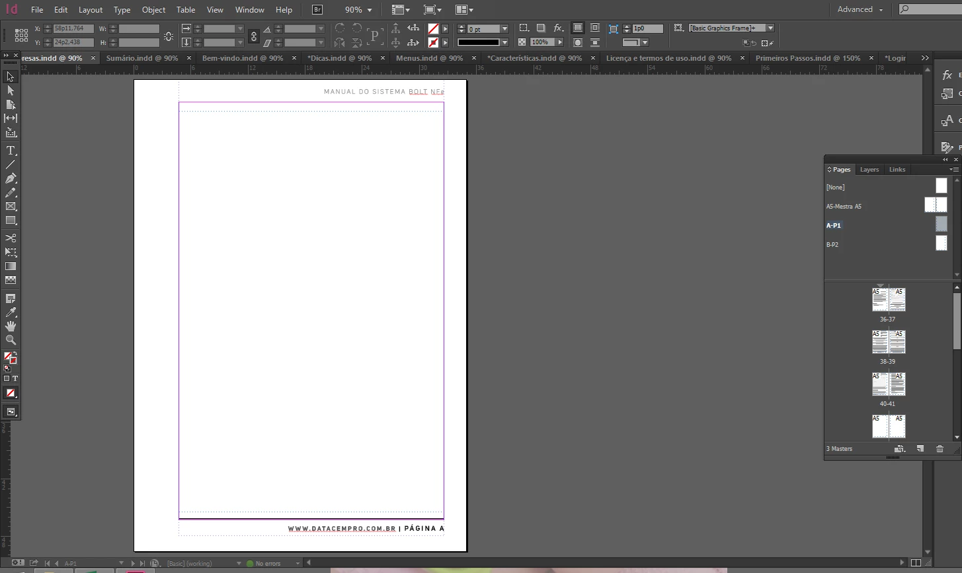Click the Bridge (Br) icon
The width and height of the screenshot is (962, 573).
(317, 9)
